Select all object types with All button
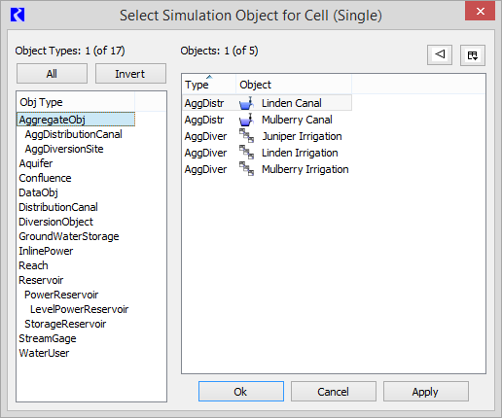 pos(52,74)
